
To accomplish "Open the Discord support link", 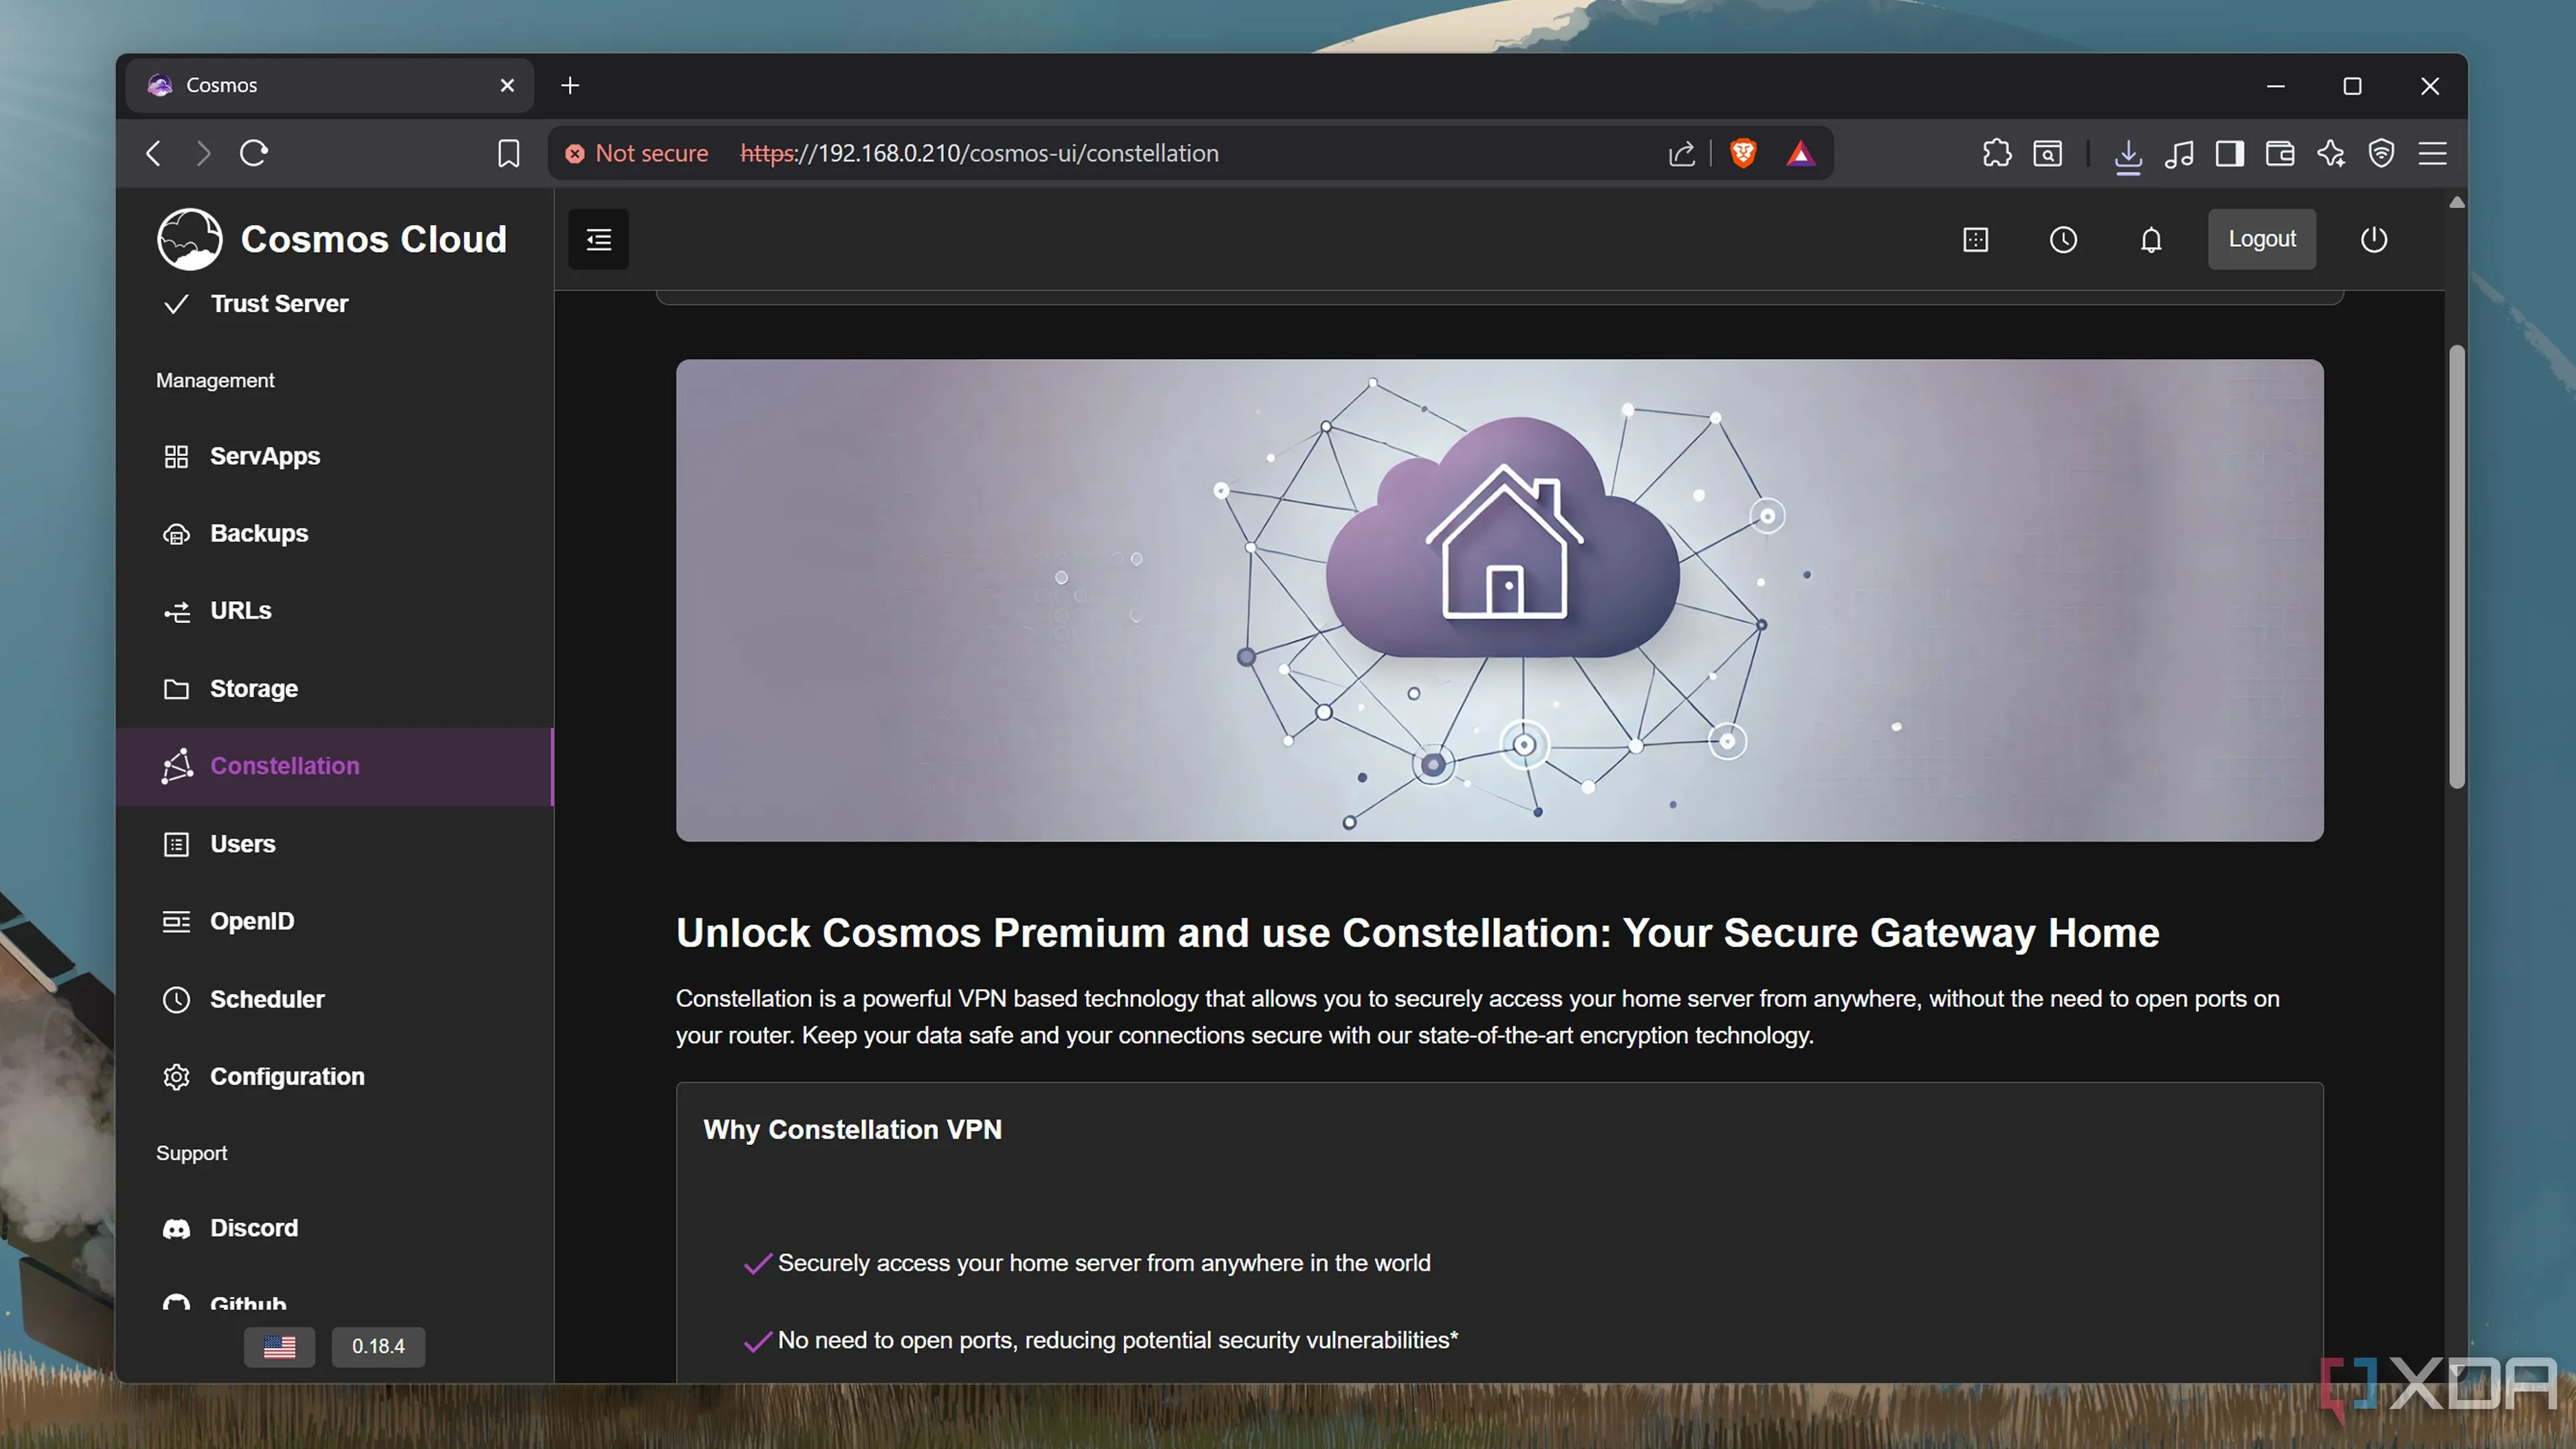I will coord(253,1228).
